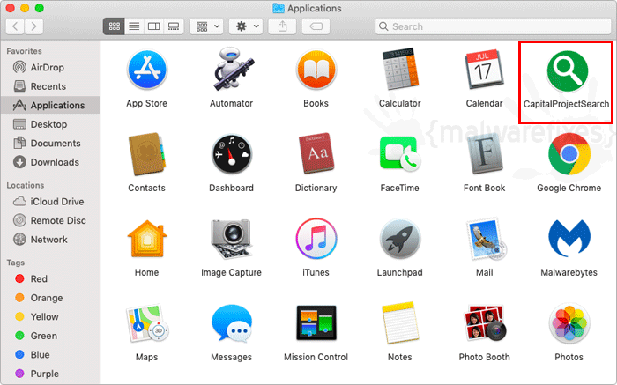This screenshot has width=617, height=385.
Task: Select the Google Chrome icon
Action: 569,154
